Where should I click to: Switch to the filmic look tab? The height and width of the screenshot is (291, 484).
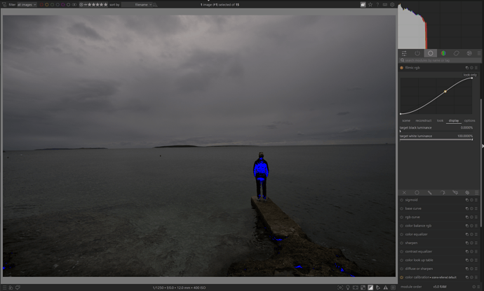(440, 121)
